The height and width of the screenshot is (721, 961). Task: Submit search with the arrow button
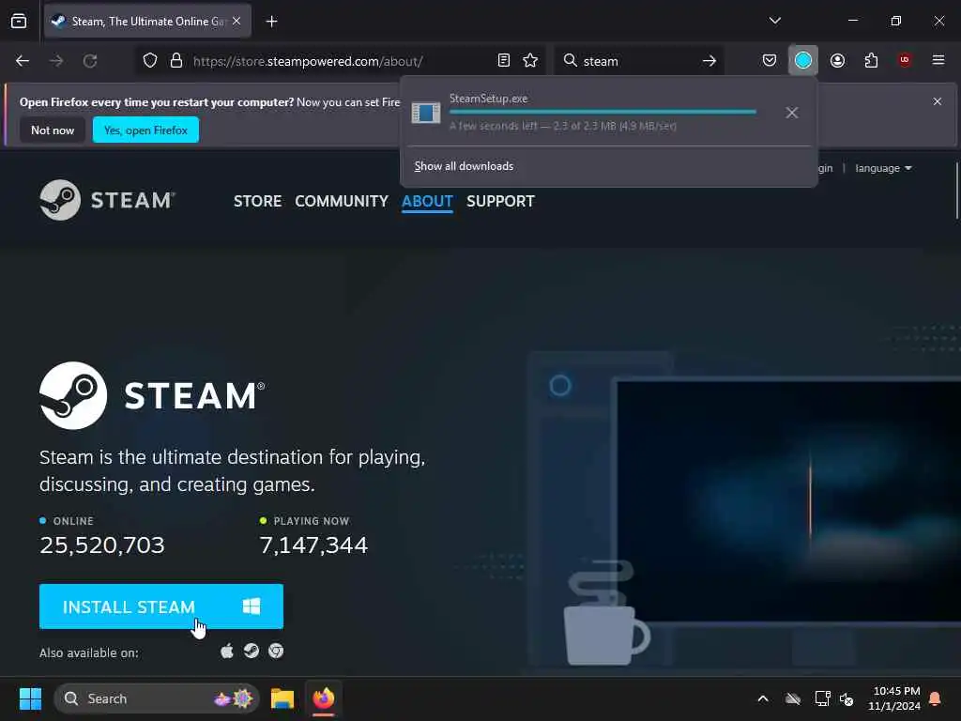pos(709,61)
